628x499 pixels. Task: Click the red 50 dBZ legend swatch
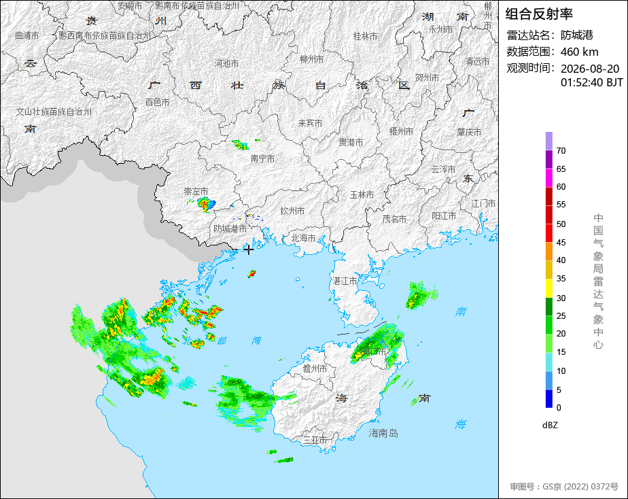pyautogui.click(x=548, y=215)
